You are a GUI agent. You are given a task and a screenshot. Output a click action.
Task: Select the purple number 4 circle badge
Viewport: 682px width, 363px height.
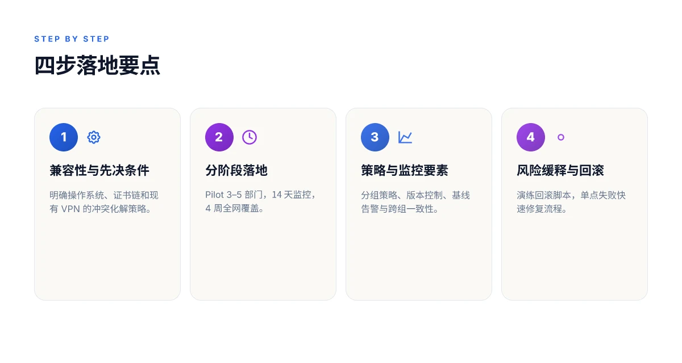coord(531,137)
